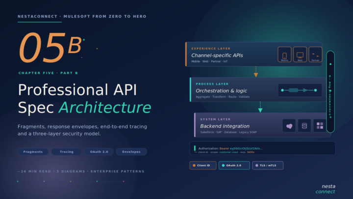Click the orchestration flow diagram graphic
The height and width of the screenshot is (199, 353).
[300, 90]
